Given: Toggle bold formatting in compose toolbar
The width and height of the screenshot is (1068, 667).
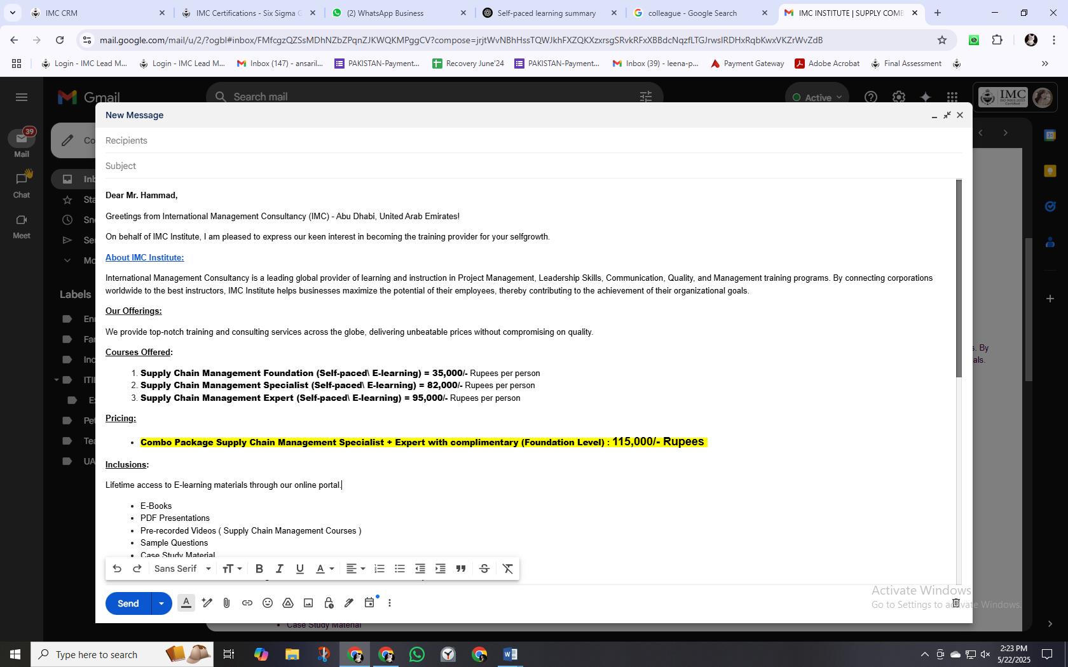Looking at the screenshot, I should (x=259, y=569).
